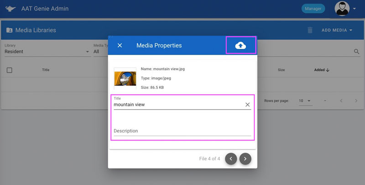Clear the Title field text
This screenshot has height=185, width=365.
coord(247,105)
